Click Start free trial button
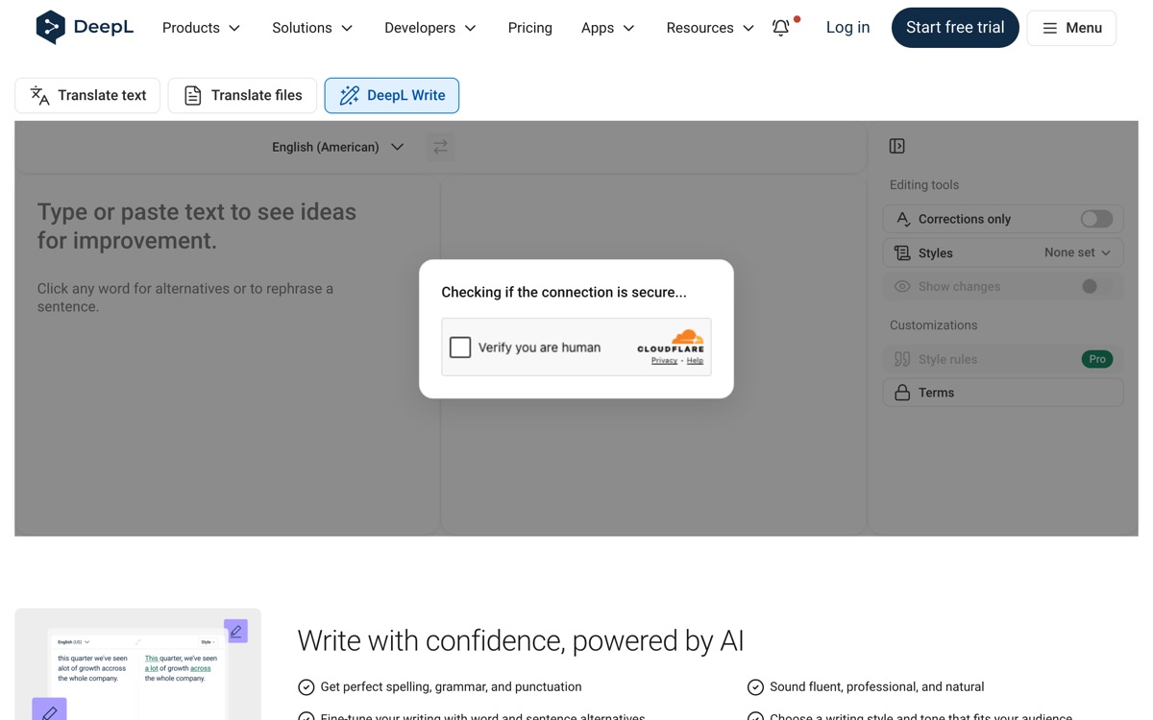 (955, 28)
